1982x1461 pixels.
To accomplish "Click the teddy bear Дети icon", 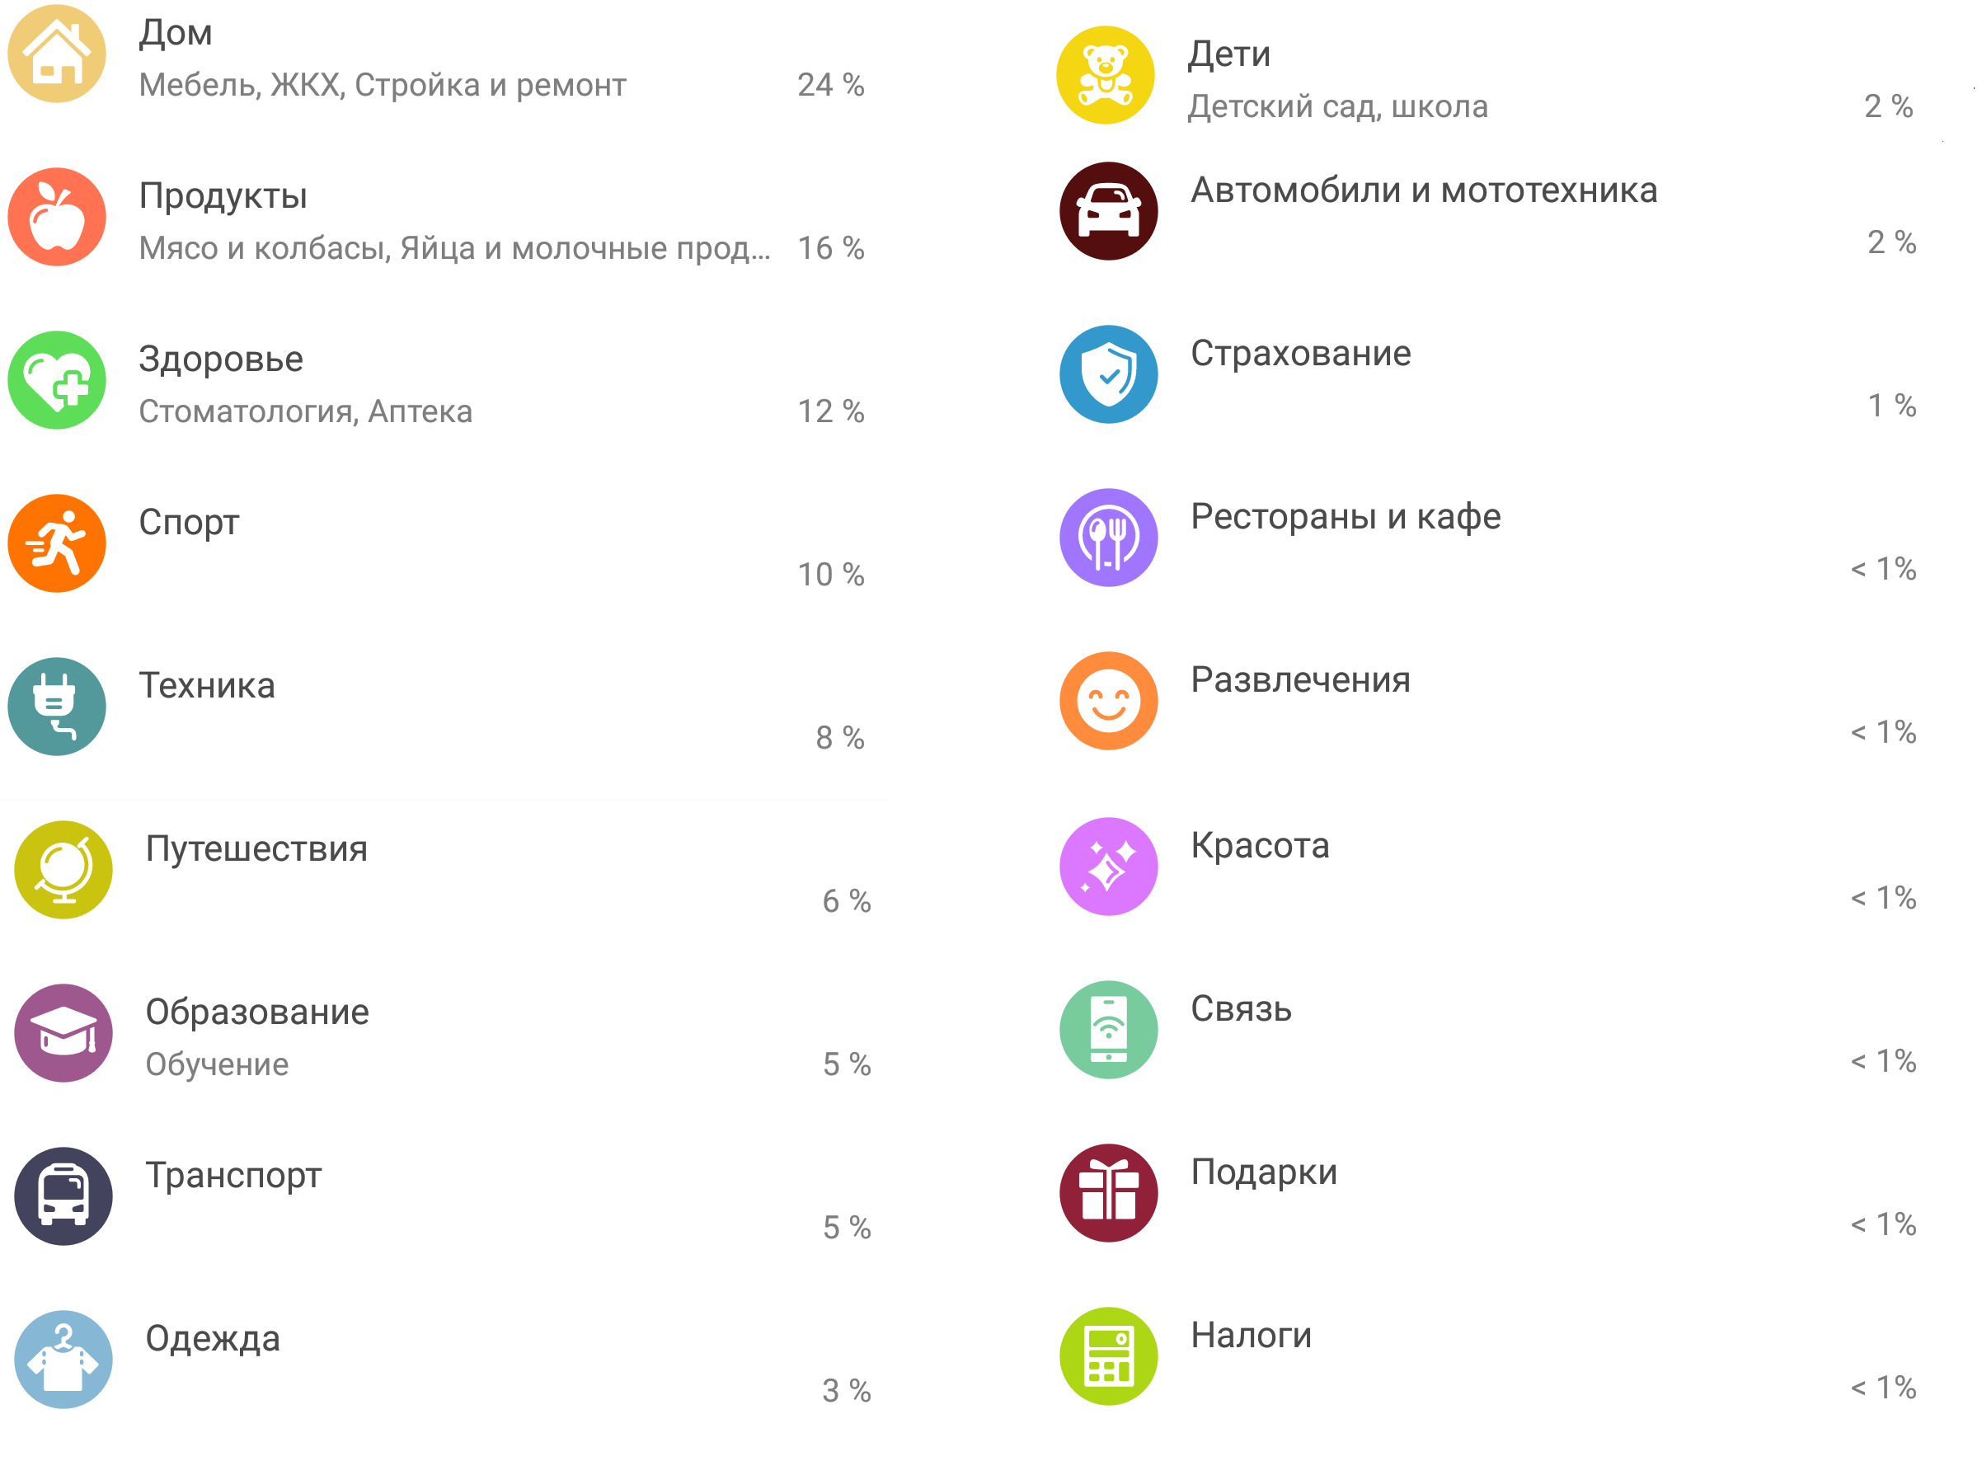I will tap(1105, 75).
